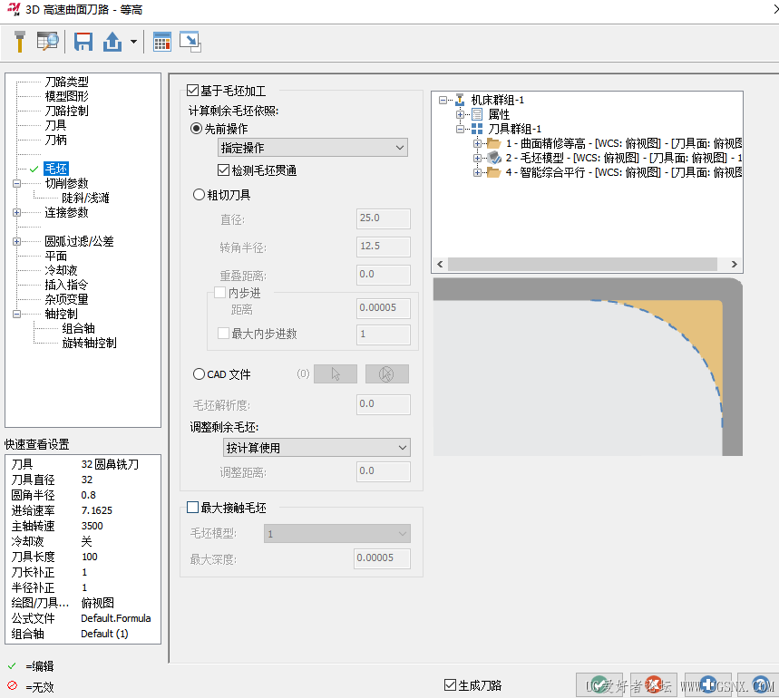Image resolution: width=779 pixels, height=698 pixels.
Task: Collapse the 轴控制 tree node
Action: 16,314
